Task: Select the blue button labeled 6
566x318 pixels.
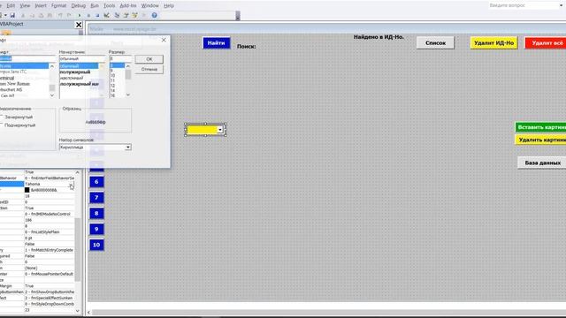Action: coord(96,182)
